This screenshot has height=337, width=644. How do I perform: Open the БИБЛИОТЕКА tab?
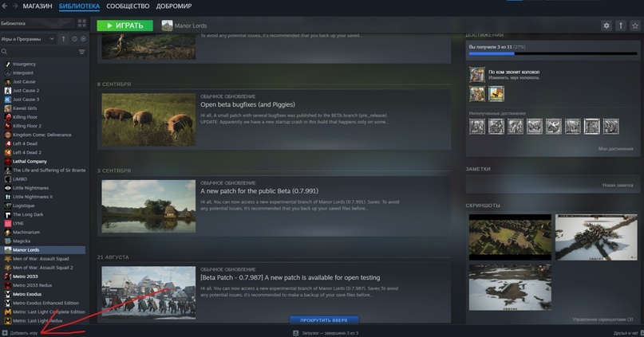click(79, 6)
